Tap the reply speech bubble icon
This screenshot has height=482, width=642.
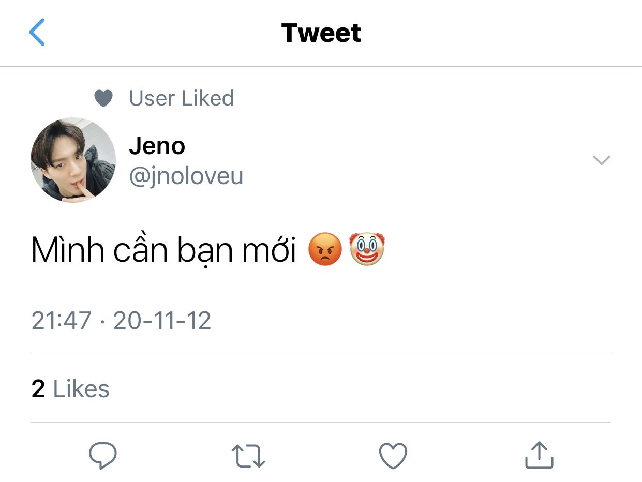click(103, 456)
